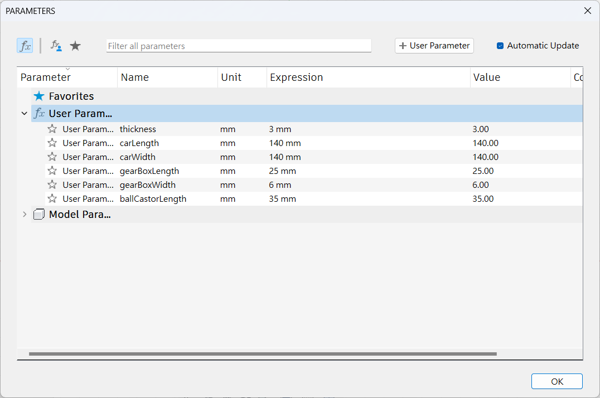Favorite the carLength parameter star

pyautogui.click(x=52, y=143)
